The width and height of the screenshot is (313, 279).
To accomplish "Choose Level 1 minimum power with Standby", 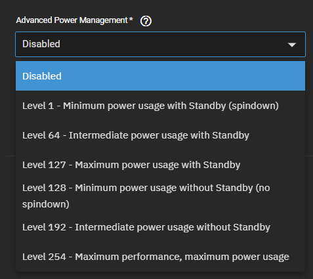I will point(160,106).
